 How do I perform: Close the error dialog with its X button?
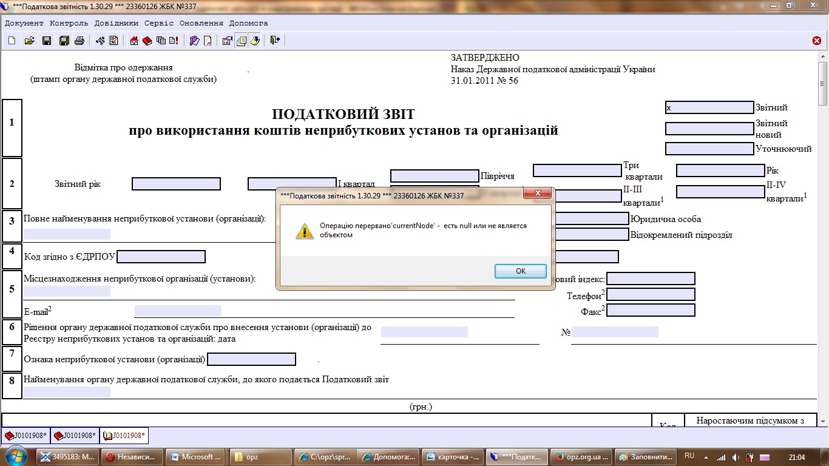tap(537, 194)
